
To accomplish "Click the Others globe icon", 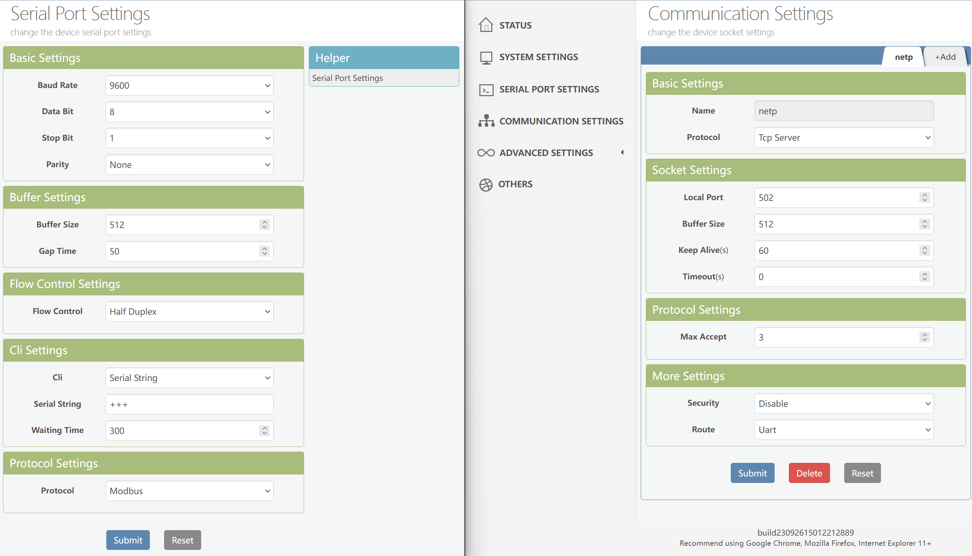I will (x=485, y=185).
